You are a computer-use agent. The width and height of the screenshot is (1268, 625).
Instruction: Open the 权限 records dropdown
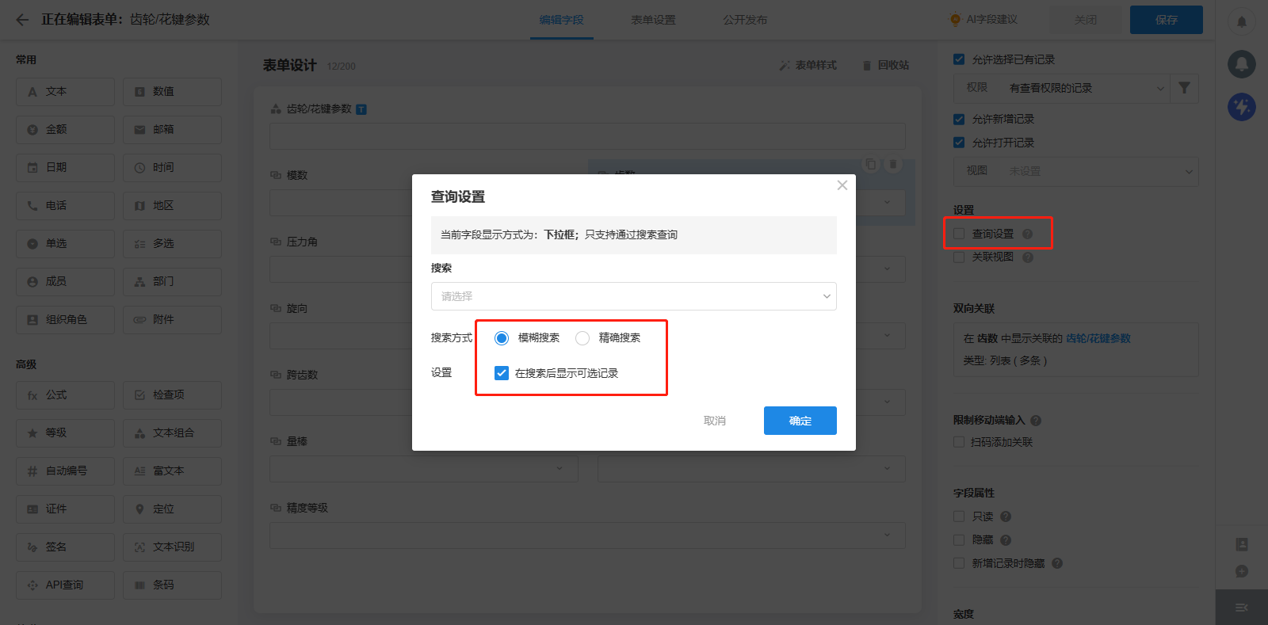point(1061,88)
